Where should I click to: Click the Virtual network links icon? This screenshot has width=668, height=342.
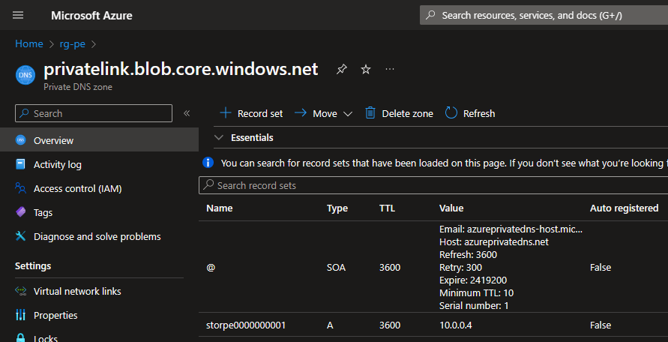click(x=20, y=291)
